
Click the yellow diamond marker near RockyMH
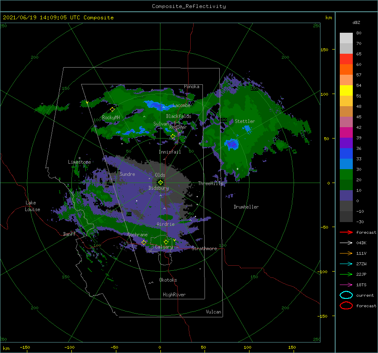[112, 110]
